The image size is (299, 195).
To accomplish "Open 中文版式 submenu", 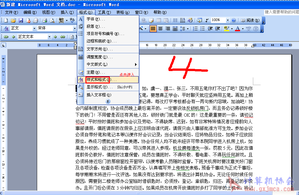I will (108, 64).
